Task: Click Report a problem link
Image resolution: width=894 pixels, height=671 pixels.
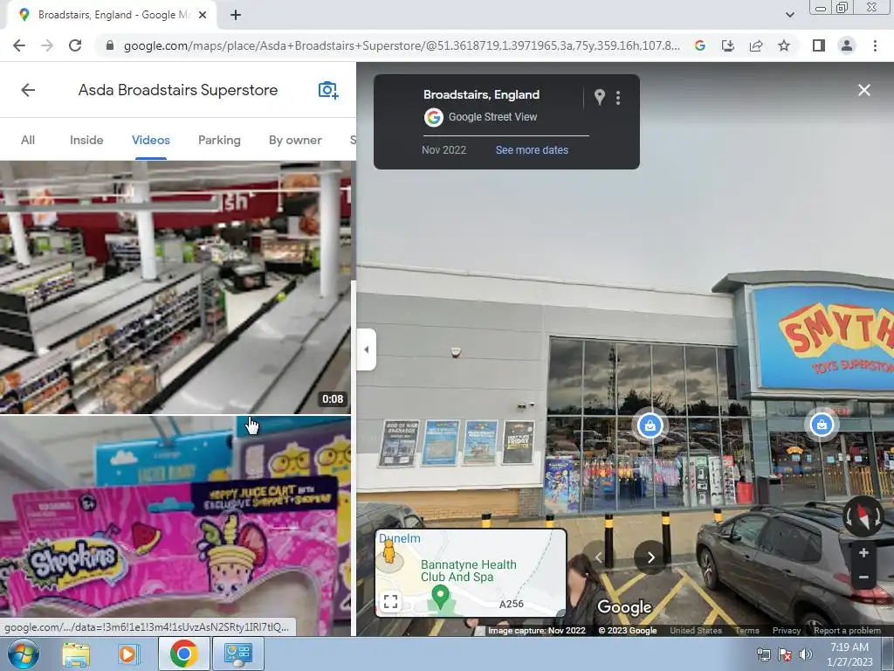Action: 847,631
